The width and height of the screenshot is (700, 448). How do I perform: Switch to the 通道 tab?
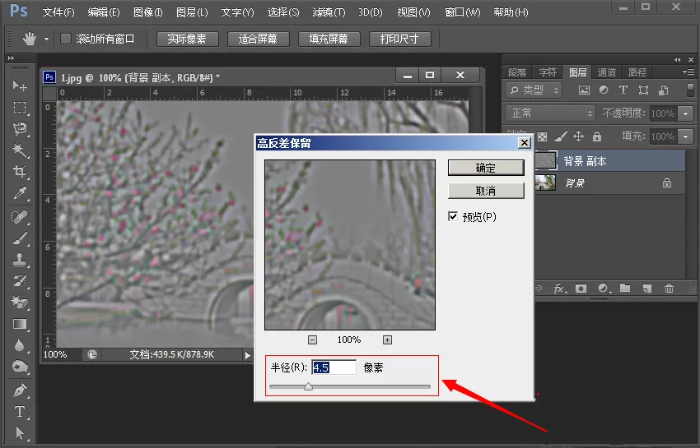point(607,72)
